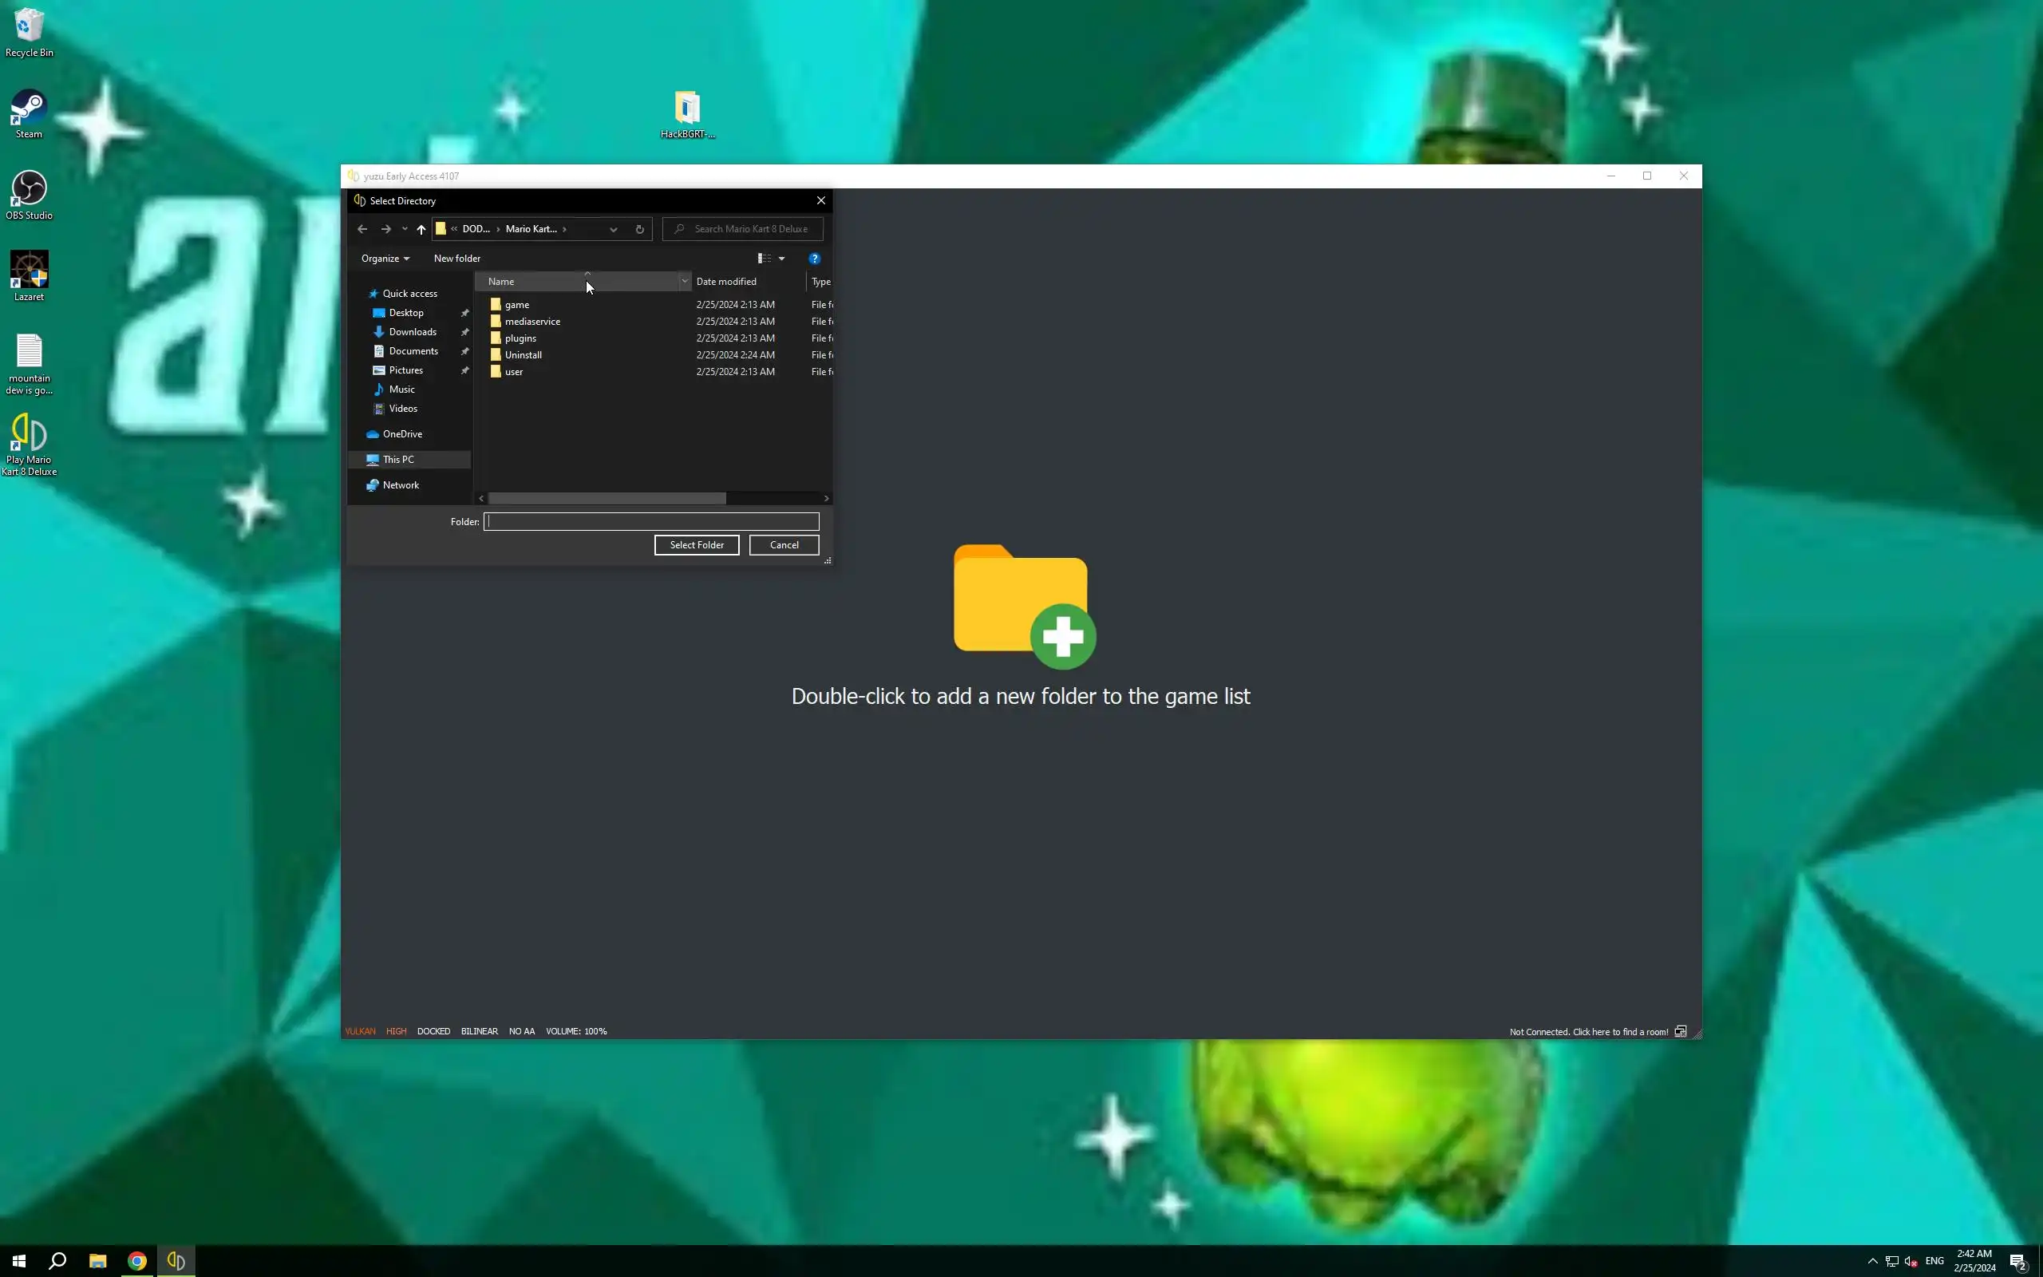Select the Downloads quick access item
Screen dimensions: 2043x1277
click(412, 332)
